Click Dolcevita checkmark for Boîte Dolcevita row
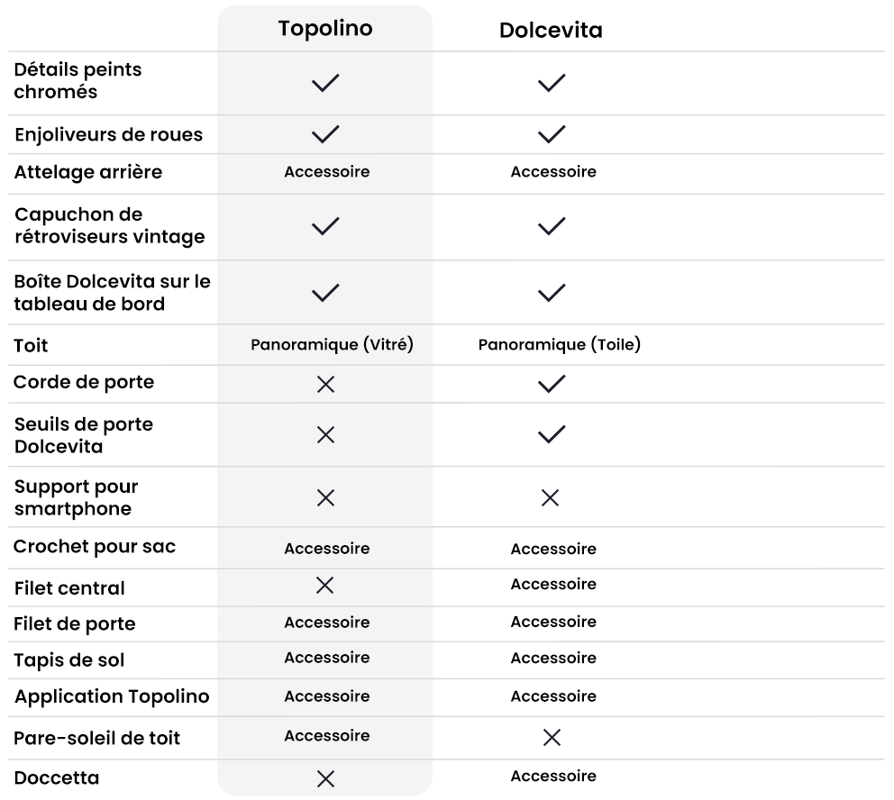 pyautogui.click(x=551, y=292)
